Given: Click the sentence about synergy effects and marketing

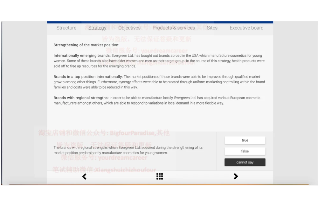Looking at the screenshot, I should (159, 82).
